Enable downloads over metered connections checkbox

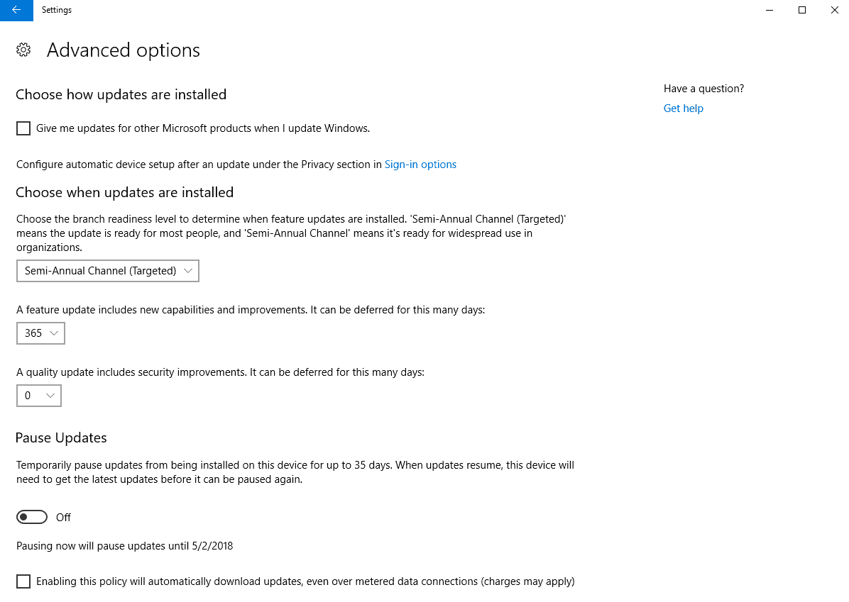[x=23, y=581]
